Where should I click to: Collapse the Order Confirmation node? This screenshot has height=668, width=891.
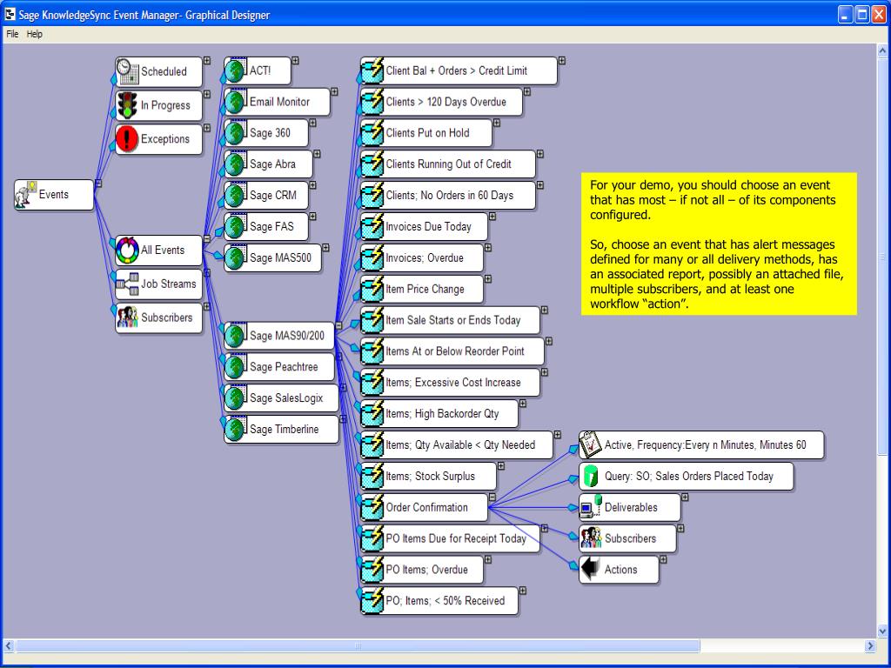click(x=492, y=497)
